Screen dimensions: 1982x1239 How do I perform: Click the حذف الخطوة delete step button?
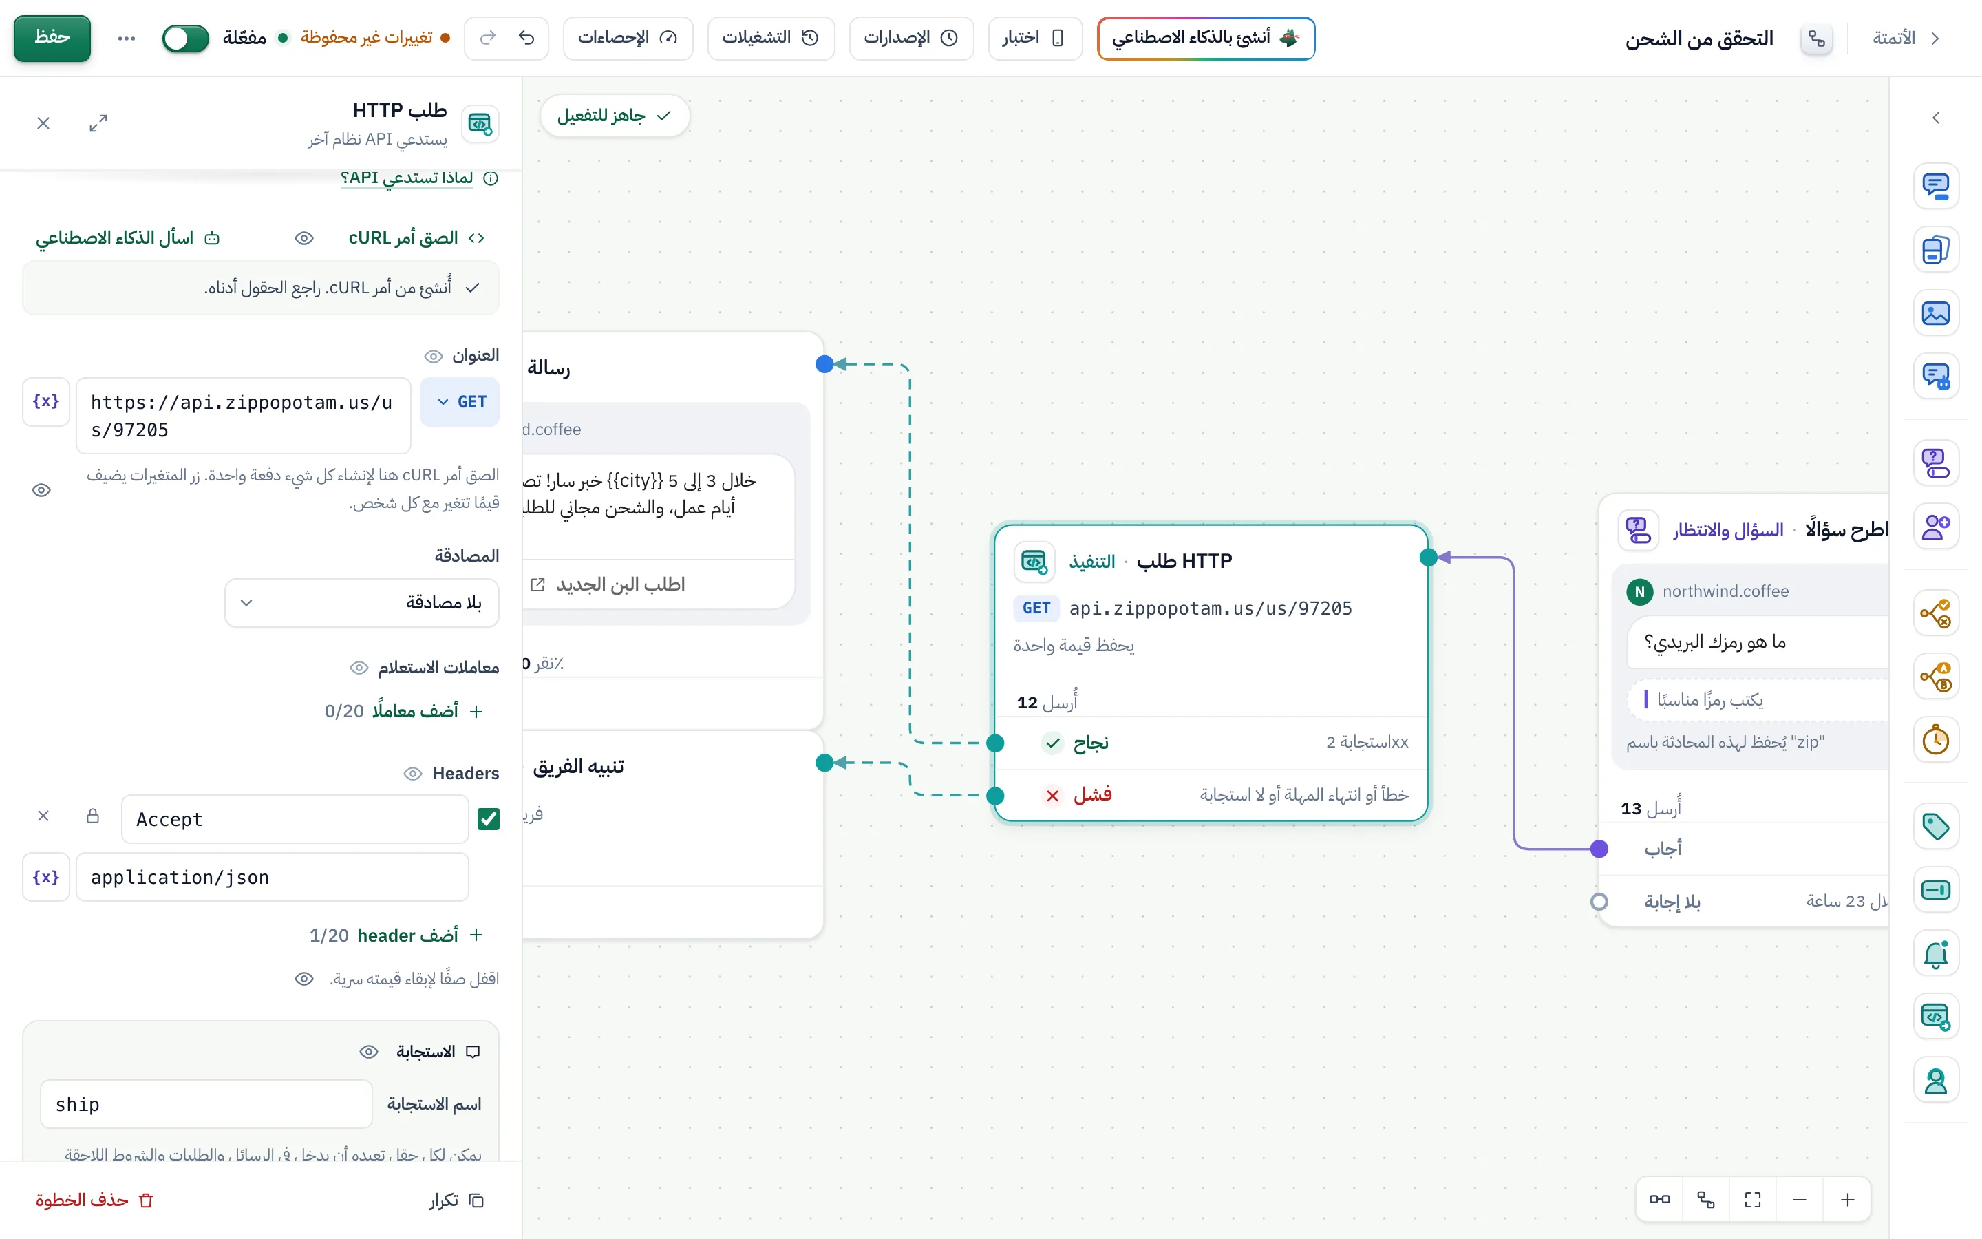(95, 1200)
